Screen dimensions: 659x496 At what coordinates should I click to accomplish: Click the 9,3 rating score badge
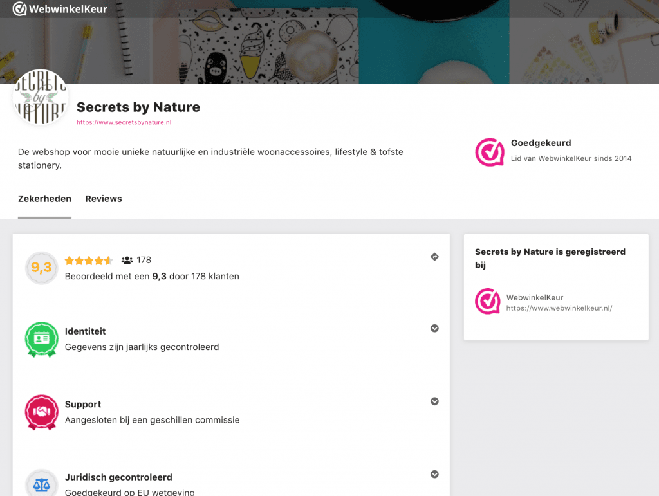41,268
